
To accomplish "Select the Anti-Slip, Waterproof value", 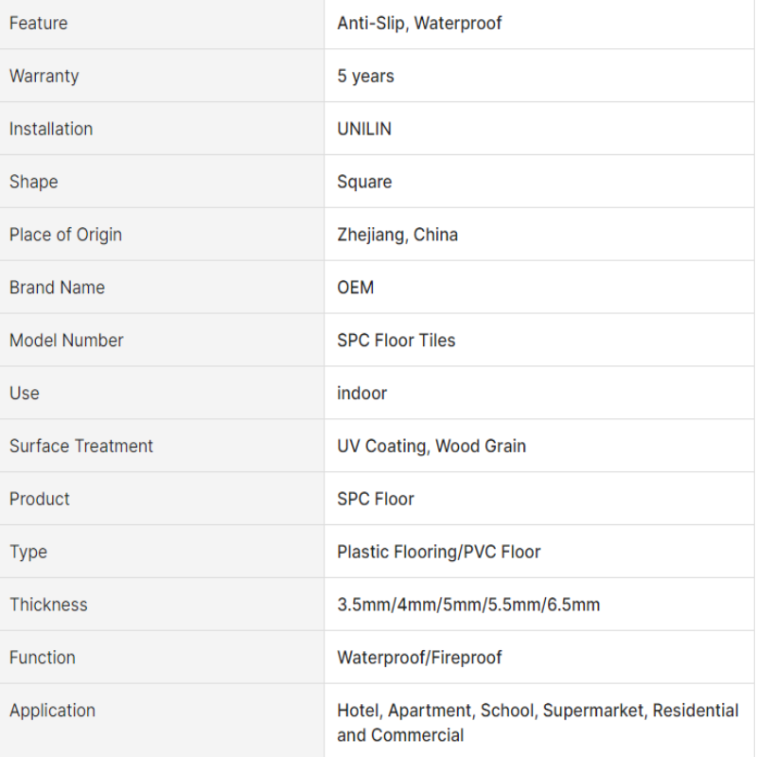I will pyautogui.click(x=419, y=23).
